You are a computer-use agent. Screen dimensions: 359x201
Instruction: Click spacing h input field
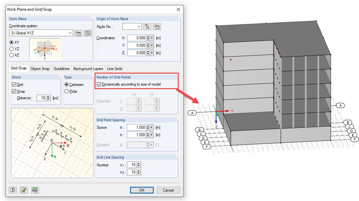[137, 135]
